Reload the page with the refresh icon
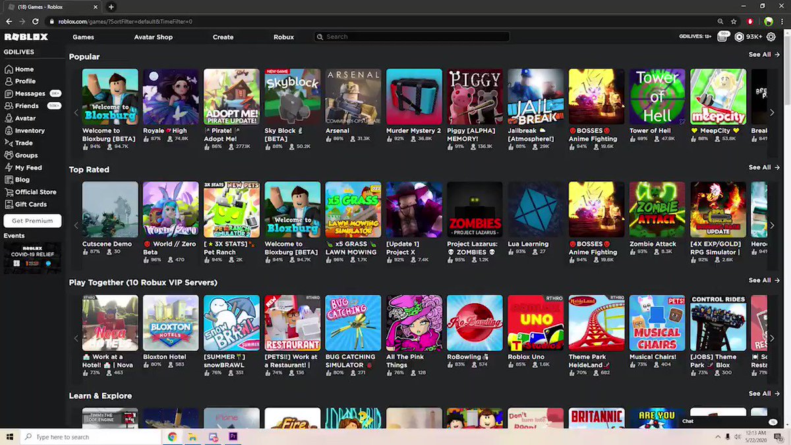 (x=35, y=22)
